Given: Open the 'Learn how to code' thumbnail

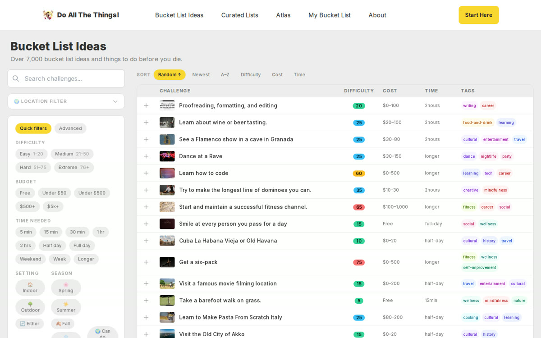Looking at the screenshot, I should point(167,173).
